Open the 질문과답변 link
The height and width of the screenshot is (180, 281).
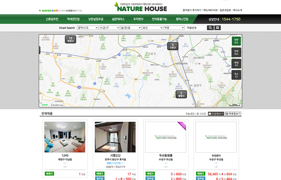pyautogui.click(x=225, y=10)
